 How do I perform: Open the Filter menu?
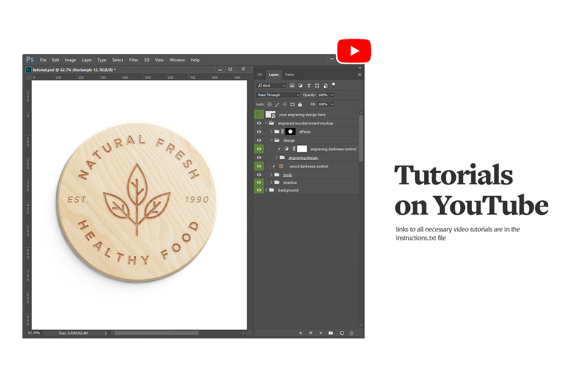coord(134,60)
